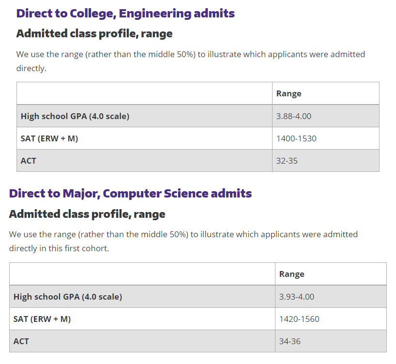The image size is (396, 364).
Task: Click the Range header in Computer Science table
Action: [292, 274]
